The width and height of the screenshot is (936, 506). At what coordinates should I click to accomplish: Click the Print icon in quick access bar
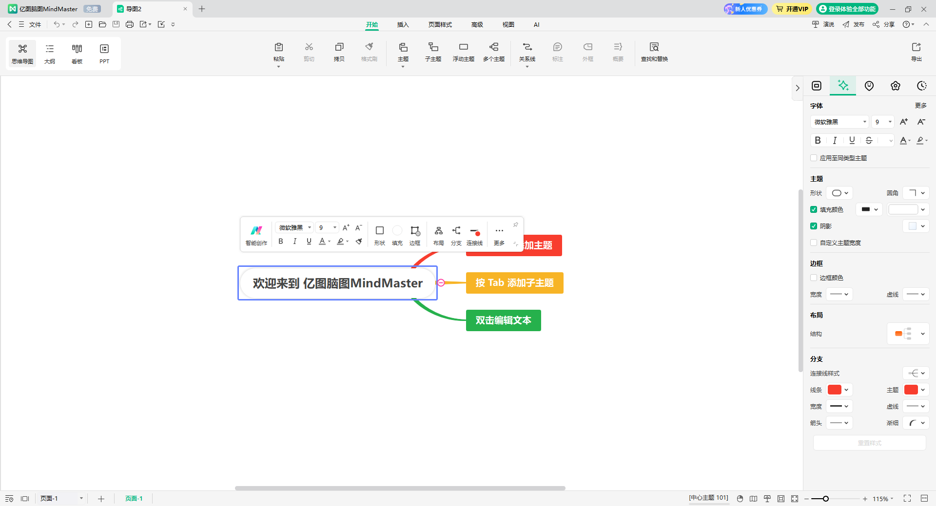point(130,24)
